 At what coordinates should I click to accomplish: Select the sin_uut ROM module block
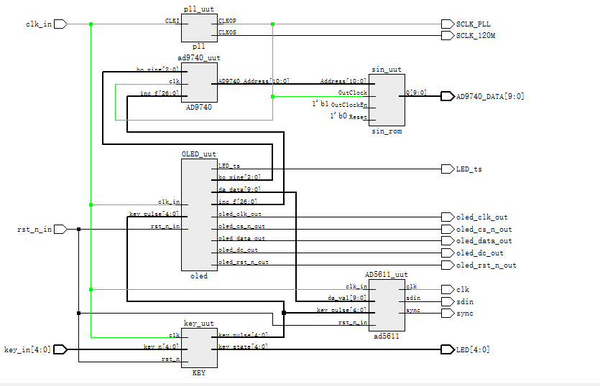coord(387,100)
